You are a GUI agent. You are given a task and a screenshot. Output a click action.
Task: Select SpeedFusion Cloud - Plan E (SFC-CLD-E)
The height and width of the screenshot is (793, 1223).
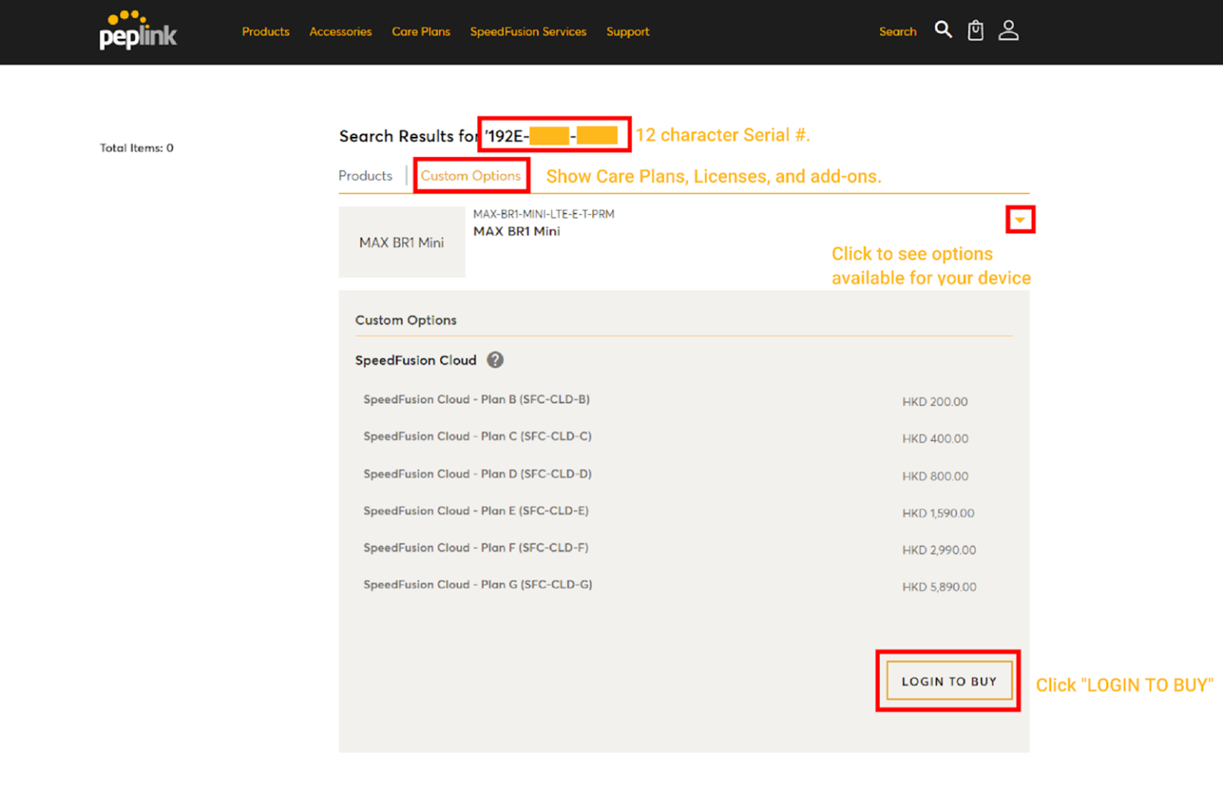476,511
